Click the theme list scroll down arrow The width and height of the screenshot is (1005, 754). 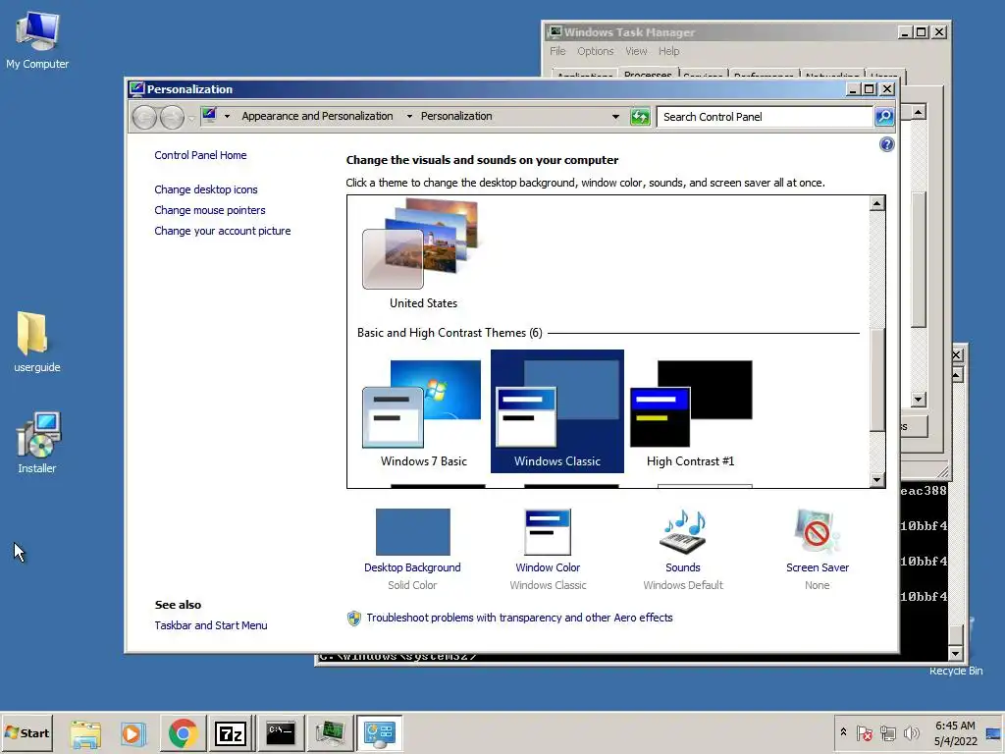pos(877,479)
